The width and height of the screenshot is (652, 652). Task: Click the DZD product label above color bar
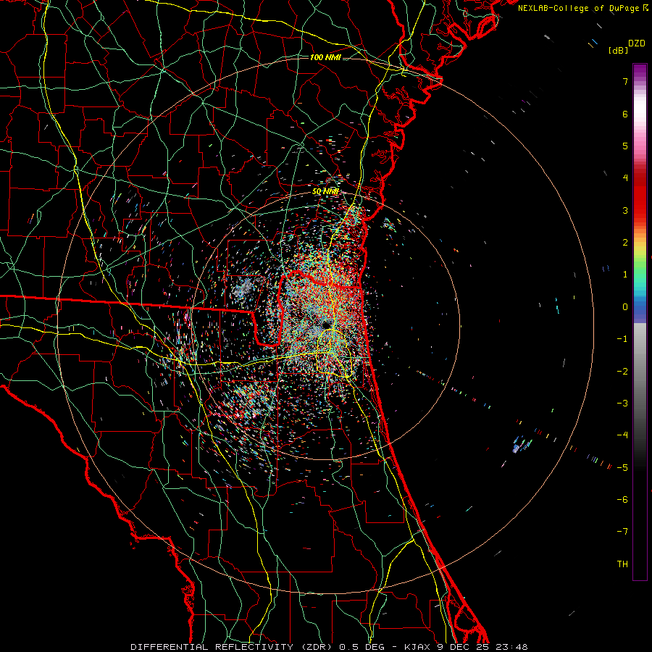637,43
